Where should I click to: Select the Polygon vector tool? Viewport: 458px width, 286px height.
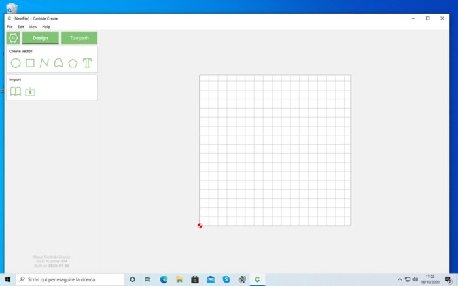(x=73, y=63)
